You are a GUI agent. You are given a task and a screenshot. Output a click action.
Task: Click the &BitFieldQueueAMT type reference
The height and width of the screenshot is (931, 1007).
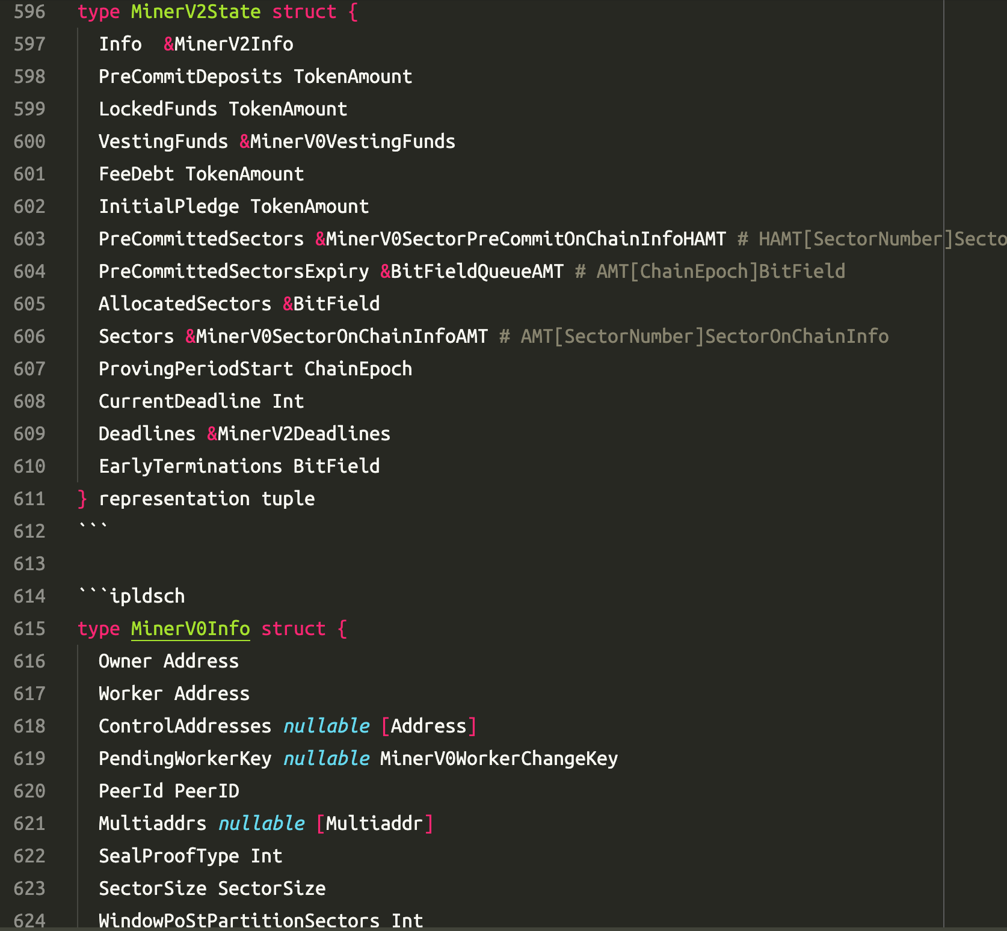[472, 271]
